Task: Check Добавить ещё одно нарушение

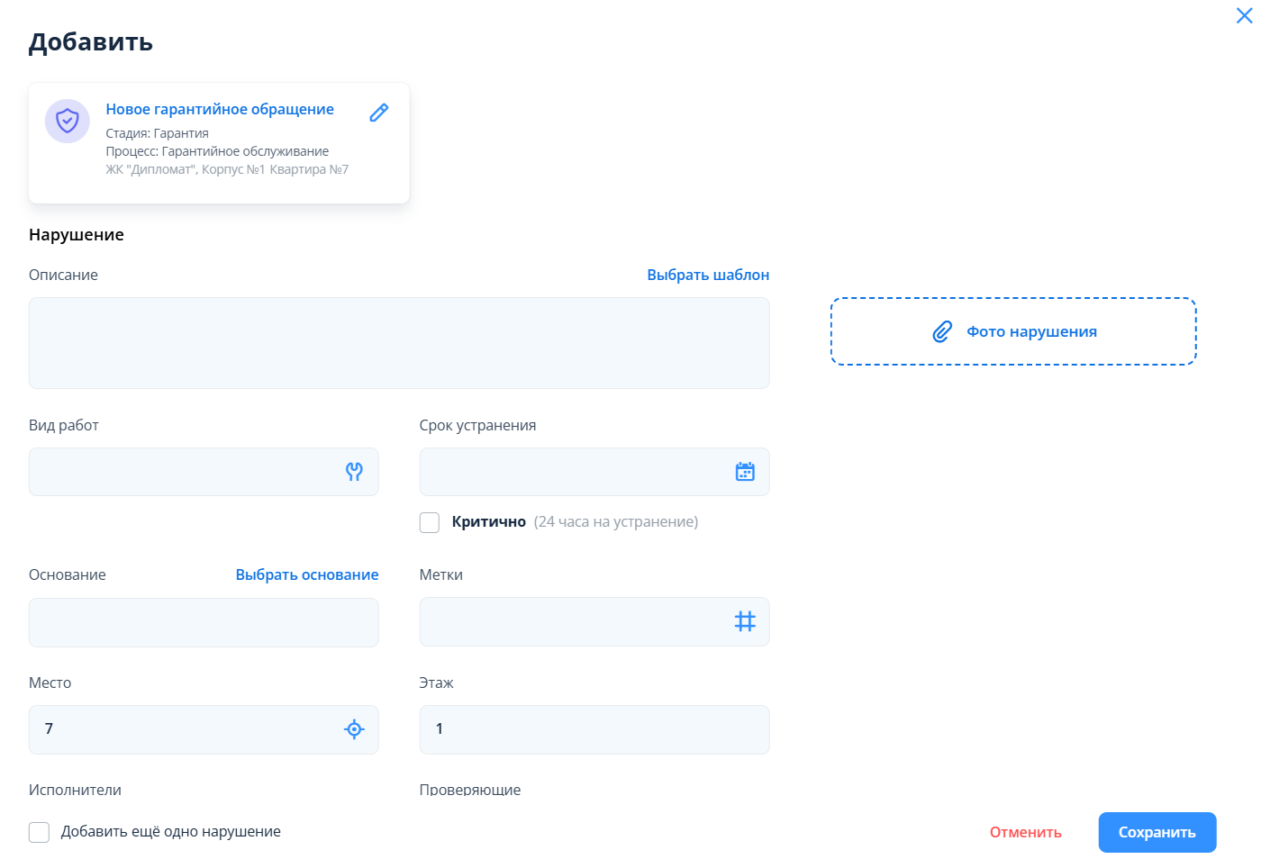Action: click(39, 832)
